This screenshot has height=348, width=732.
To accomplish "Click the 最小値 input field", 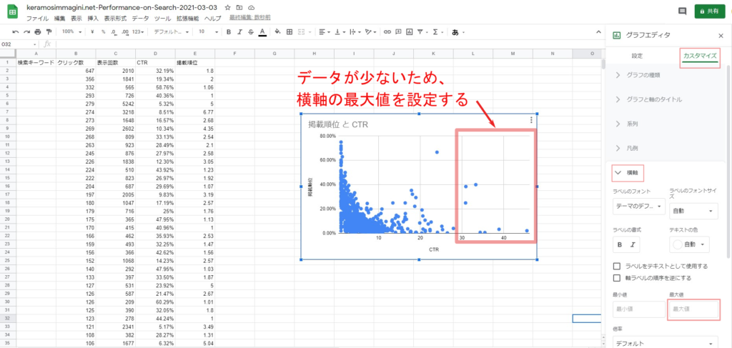I will click(x=638, y=309).
